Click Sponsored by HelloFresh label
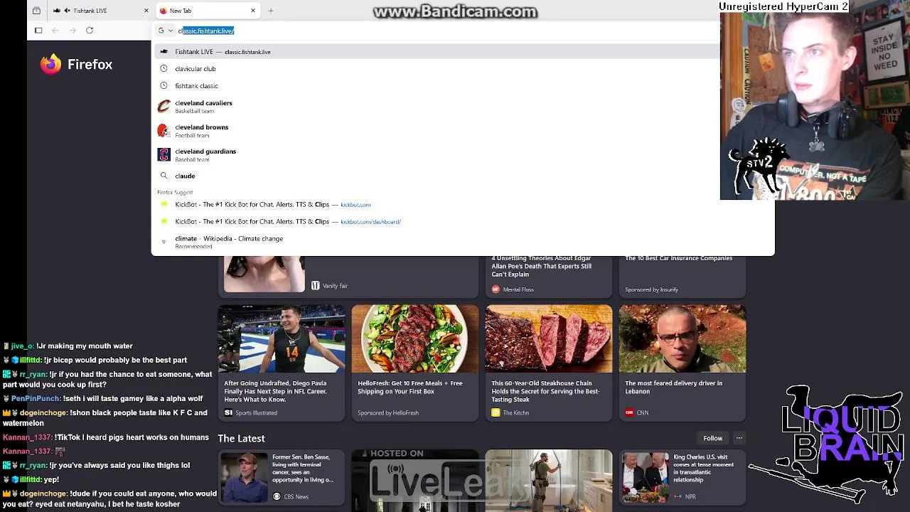910x512 pixels. 388,412
